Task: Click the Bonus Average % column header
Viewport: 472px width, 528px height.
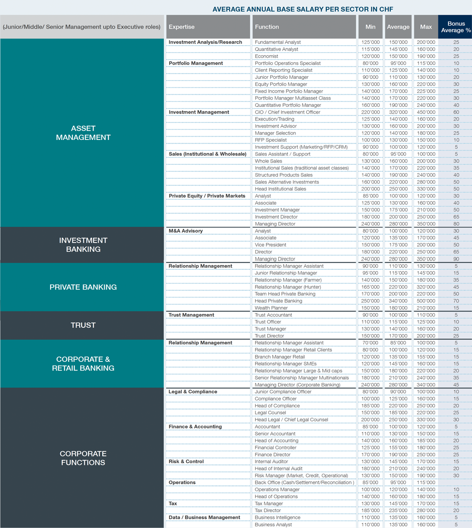Action: tap(455, 27)
